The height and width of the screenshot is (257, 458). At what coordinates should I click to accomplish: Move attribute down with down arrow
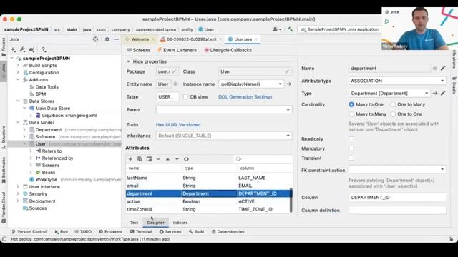tap(177, 159)
